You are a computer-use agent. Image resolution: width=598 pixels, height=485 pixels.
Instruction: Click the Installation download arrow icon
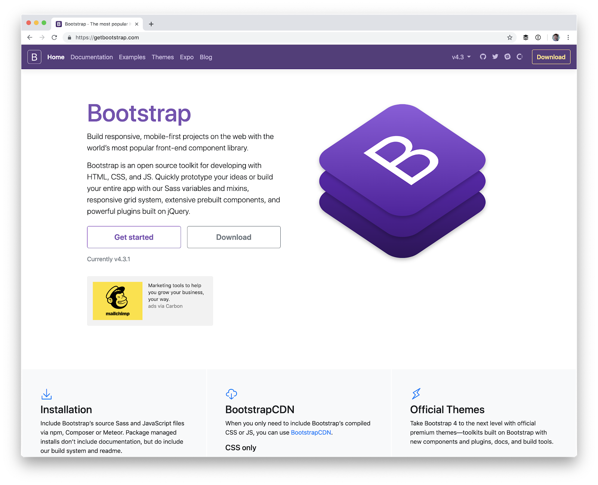click(x=46, y=394)
